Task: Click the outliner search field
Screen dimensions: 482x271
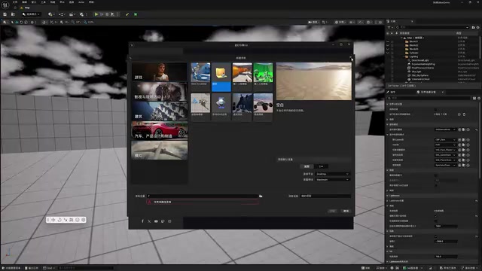Action: pyautogui.click(x=433, y=27)
